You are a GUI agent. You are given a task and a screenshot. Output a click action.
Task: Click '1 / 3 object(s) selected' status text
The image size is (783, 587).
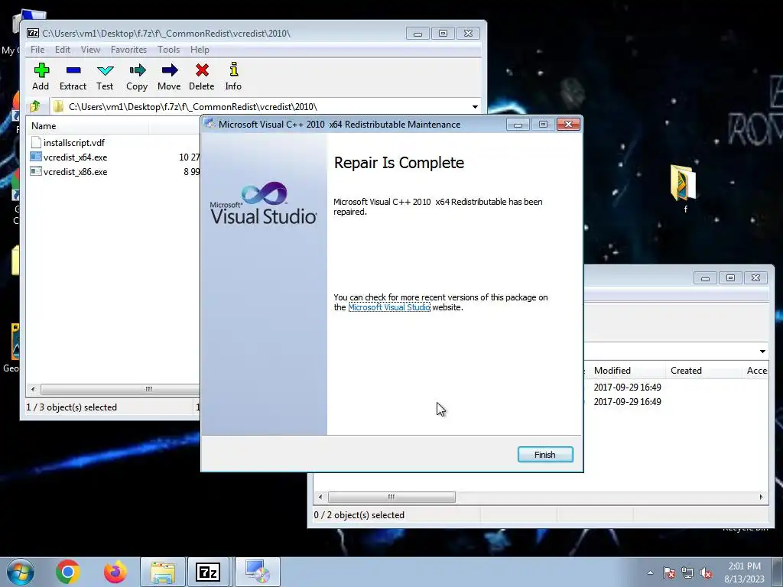coord(71,407)
